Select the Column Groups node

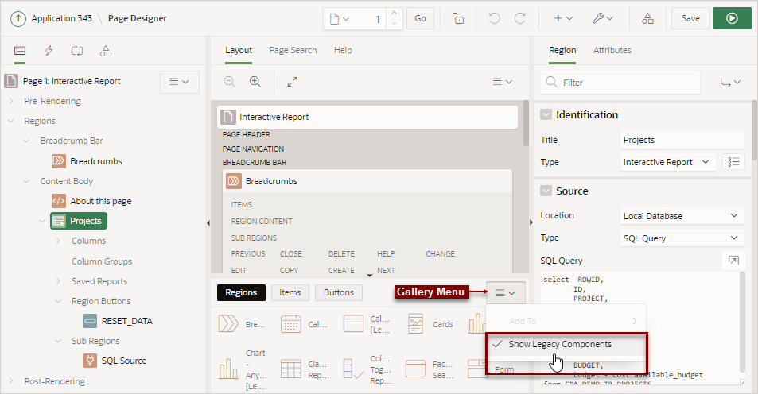(x=102, y=261)
